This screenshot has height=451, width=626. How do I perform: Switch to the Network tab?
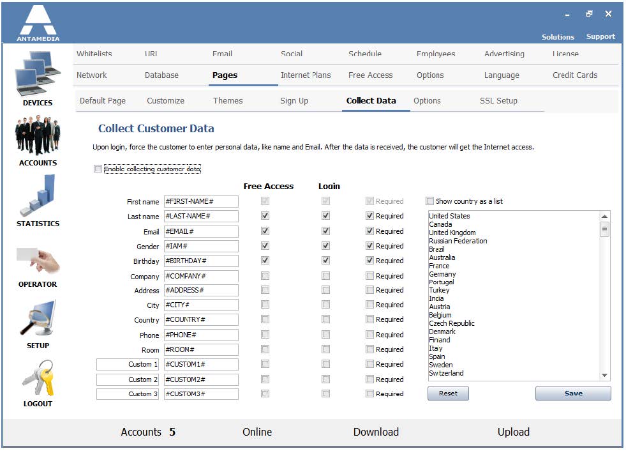[x=92, y=75]
